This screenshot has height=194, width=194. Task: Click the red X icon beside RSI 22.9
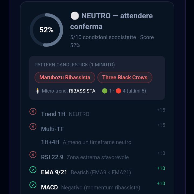pyautogui.click(x=33, y=155)
